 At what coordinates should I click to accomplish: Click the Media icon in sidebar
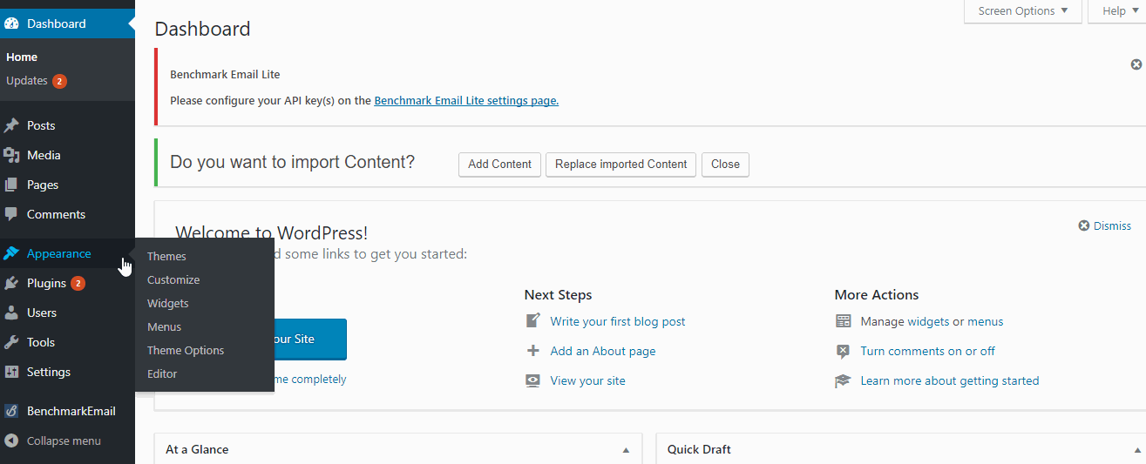coord(11,155)
